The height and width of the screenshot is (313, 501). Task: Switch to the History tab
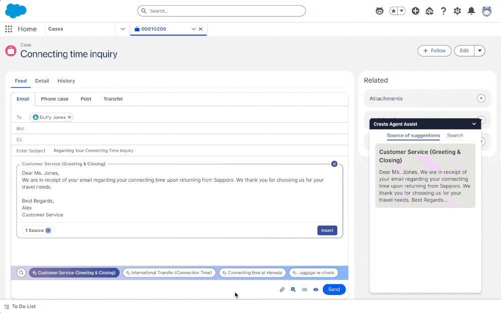[x=66, y=81]
